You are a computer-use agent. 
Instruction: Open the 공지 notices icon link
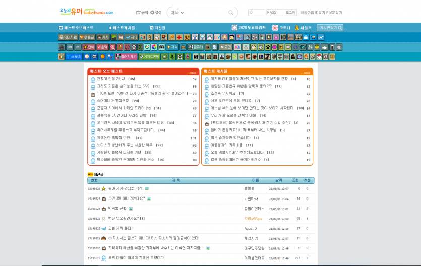(142, 12)
